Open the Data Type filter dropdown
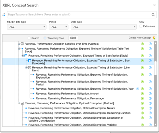This screenshot has width=159, height=133. (x=104, y=27)
